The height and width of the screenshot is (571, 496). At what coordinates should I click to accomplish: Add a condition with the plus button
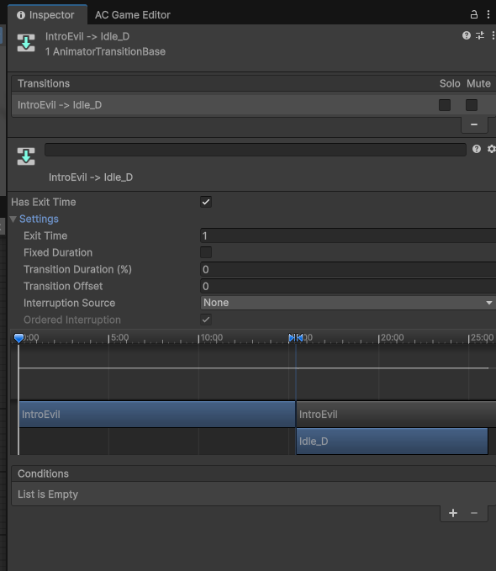[453, 513]
